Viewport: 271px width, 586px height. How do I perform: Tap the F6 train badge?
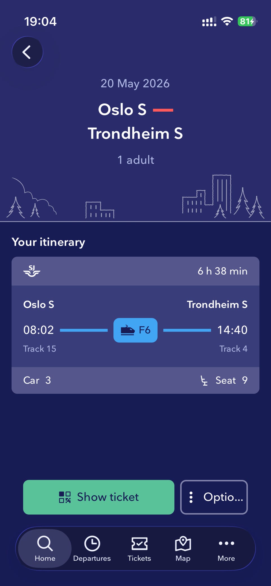coord(135,330)
